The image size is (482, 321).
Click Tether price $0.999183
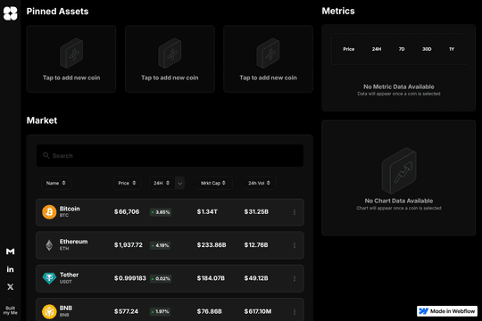[x=130, y=278]
